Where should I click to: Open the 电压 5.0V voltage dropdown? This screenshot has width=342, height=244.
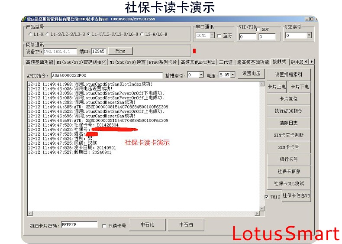click(233, 75)
